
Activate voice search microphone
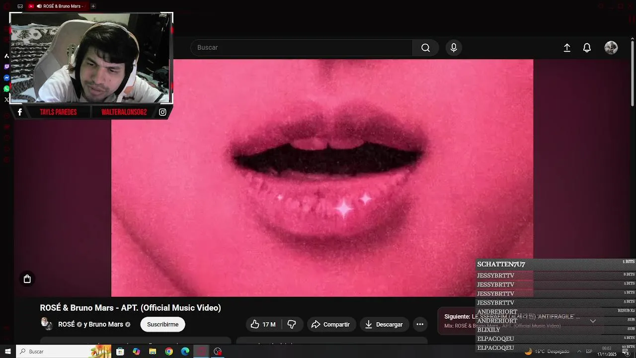[x=454, y=48]
